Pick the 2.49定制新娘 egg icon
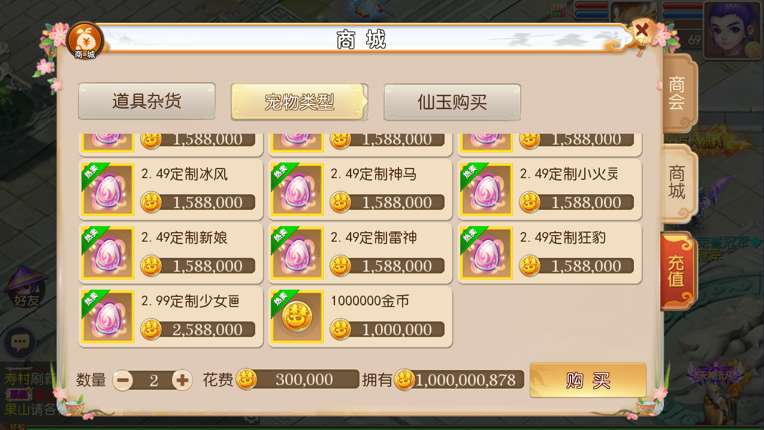The image size is (764, 430). [108, 253]
